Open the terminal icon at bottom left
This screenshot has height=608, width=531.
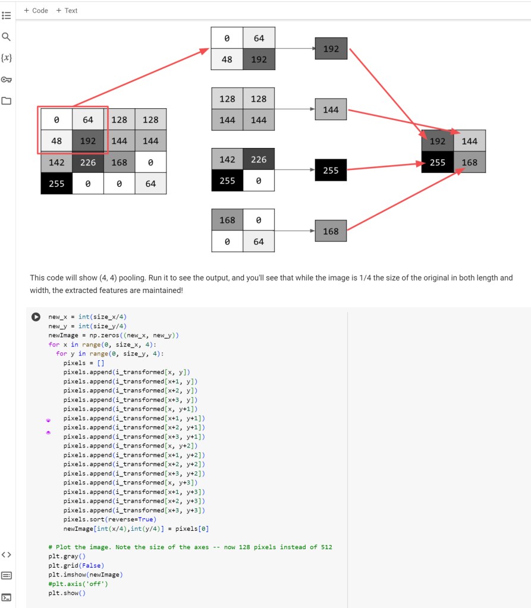tap(7, 597)
